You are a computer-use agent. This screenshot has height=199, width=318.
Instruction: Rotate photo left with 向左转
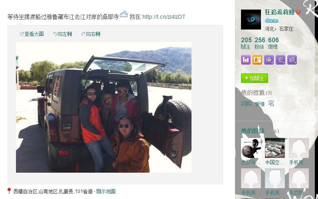[x=63, y=34]
